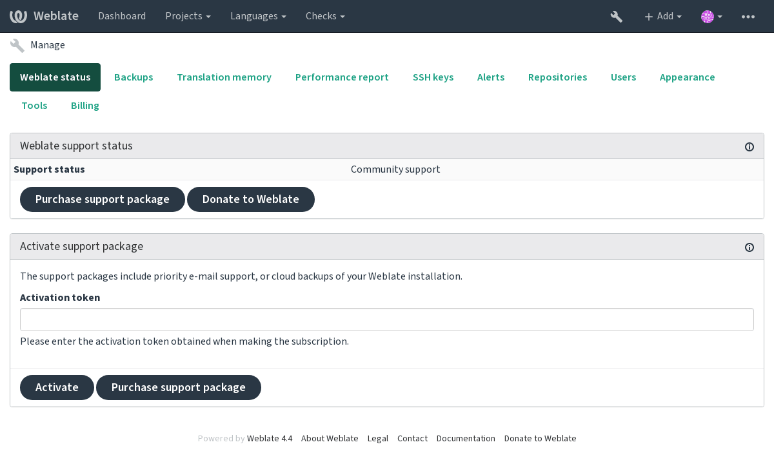Open the Performance report tab

click(342, 77)
